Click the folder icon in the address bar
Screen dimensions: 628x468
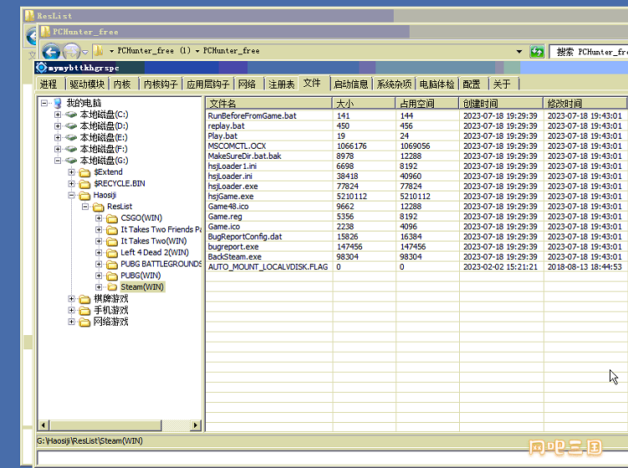pyautogui.click(x=98, y=51)
